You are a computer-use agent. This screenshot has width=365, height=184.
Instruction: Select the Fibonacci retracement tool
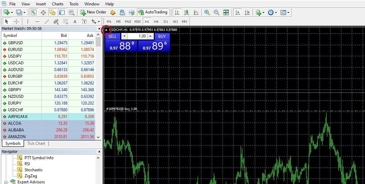click(66, 21)
